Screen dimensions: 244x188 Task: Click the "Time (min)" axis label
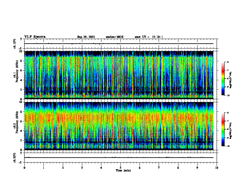pyautogui.click(x=123, y=170)
